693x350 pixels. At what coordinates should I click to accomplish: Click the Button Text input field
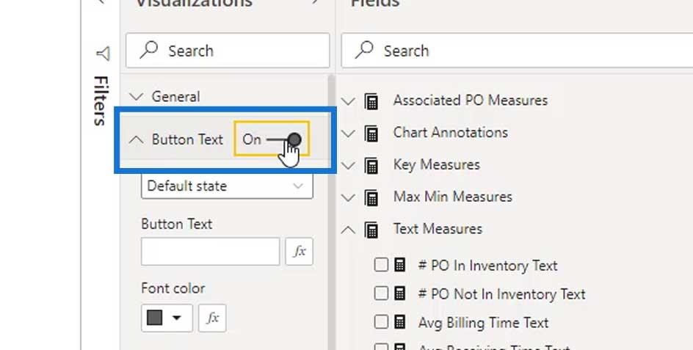210,251
